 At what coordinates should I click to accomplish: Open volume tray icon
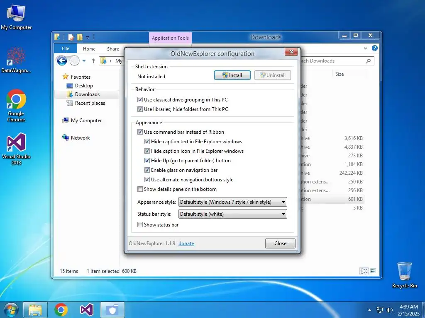coord(390,310)
